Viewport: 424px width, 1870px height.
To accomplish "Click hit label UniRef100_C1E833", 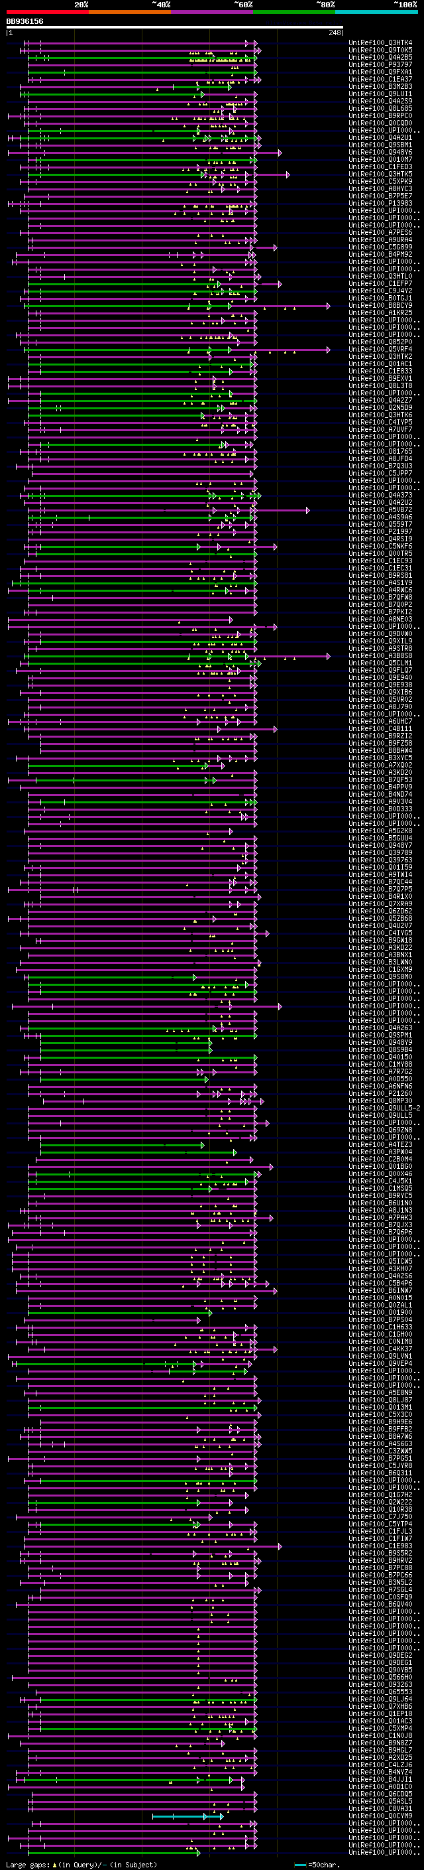I will pyautogui.click(x=380, y=371).
